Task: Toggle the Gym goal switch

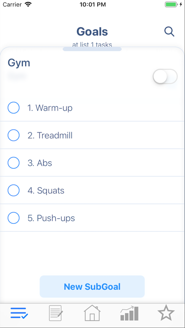Action: (165, 76)
